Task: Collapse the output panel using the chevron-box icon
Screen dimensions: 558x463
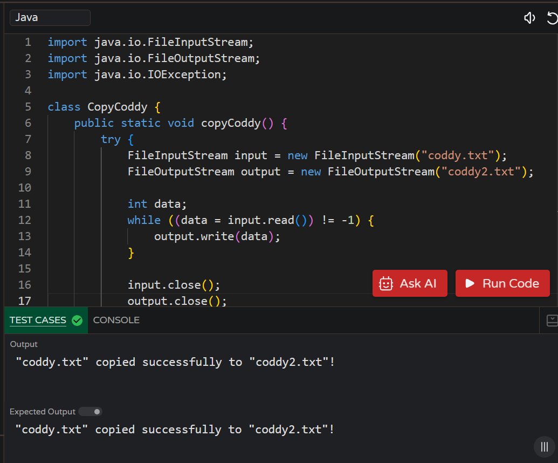Action: pyautogui.click(x=552, y=320)
